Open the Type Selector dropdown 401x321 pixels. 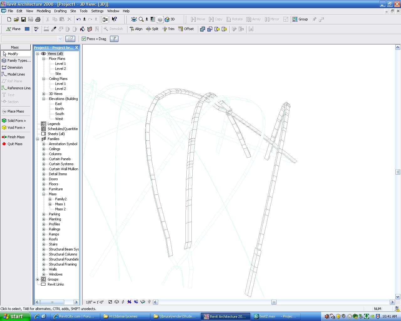[60, 39]
